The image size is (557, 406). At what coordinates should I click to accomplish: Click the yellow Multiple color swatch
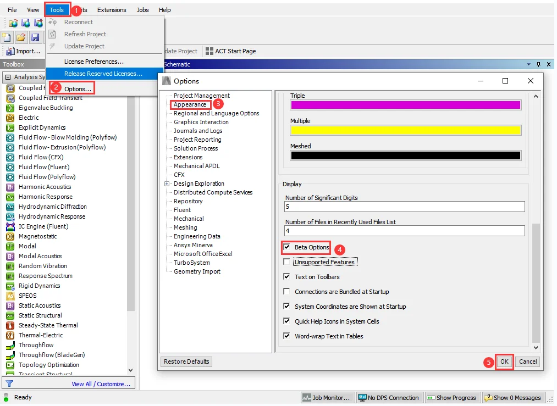pos(405,130)
